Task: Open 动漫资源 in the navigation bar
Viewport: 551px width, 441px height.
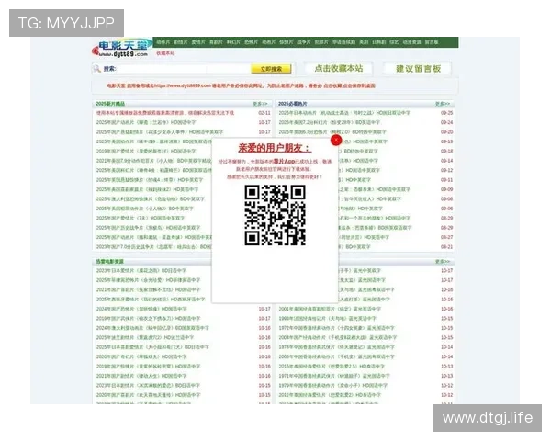Action: (411, 42)
